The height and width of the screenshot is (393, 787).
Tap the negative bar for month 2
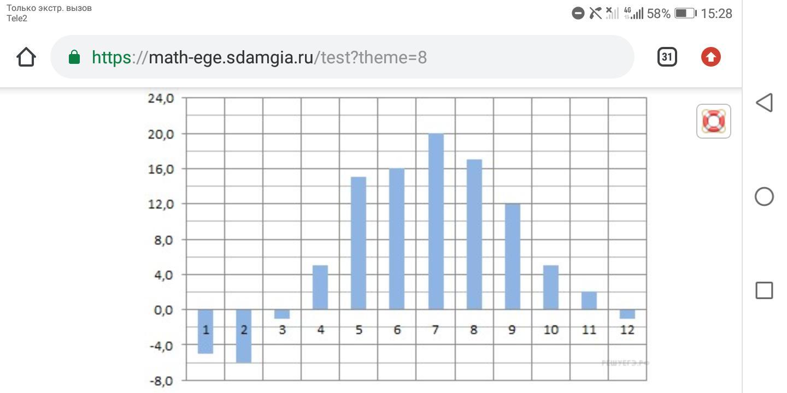(244, 336)
